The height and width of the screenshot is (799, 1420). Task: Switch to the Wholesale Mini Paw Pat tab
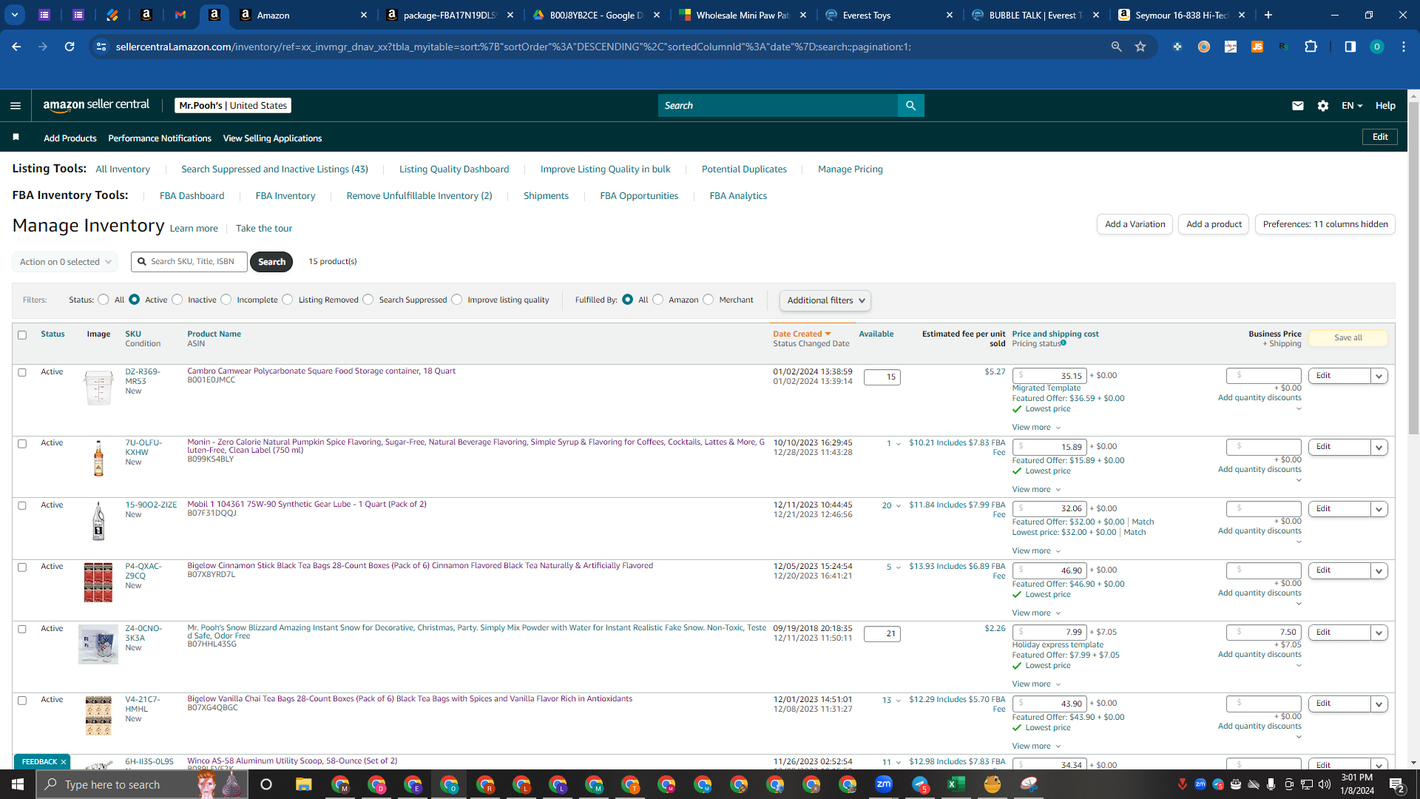tap(742, 15)
